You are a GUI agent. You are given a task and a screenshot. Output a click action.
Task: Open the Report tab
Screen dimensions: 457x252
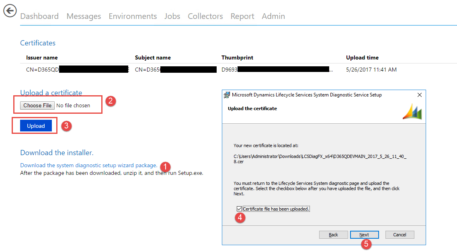pos(242,16)
